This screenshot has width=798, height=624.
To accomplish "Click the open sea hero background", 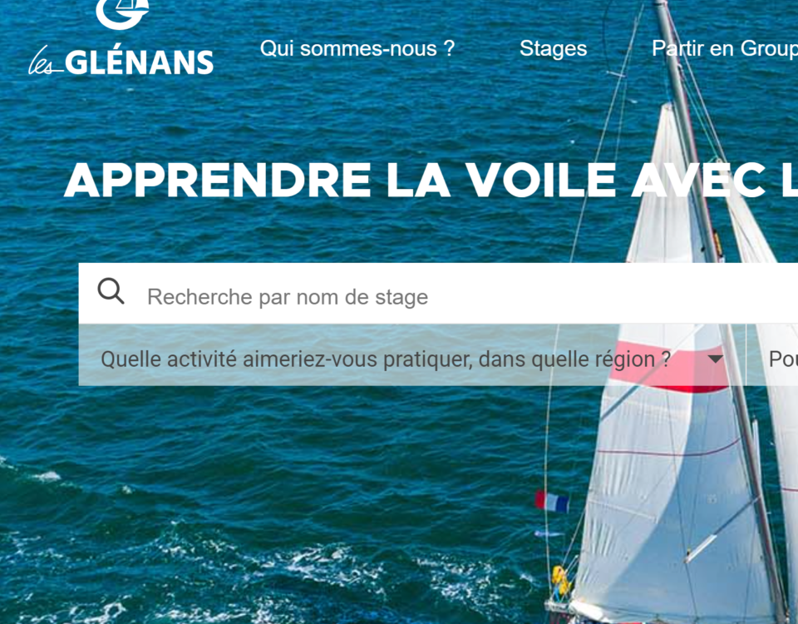I will click(254, 448).
